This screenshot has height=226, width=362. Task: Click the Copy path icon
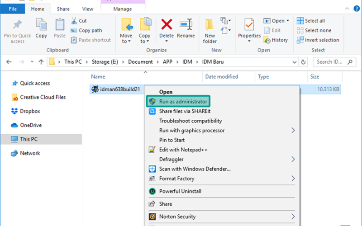click(74, 30)
